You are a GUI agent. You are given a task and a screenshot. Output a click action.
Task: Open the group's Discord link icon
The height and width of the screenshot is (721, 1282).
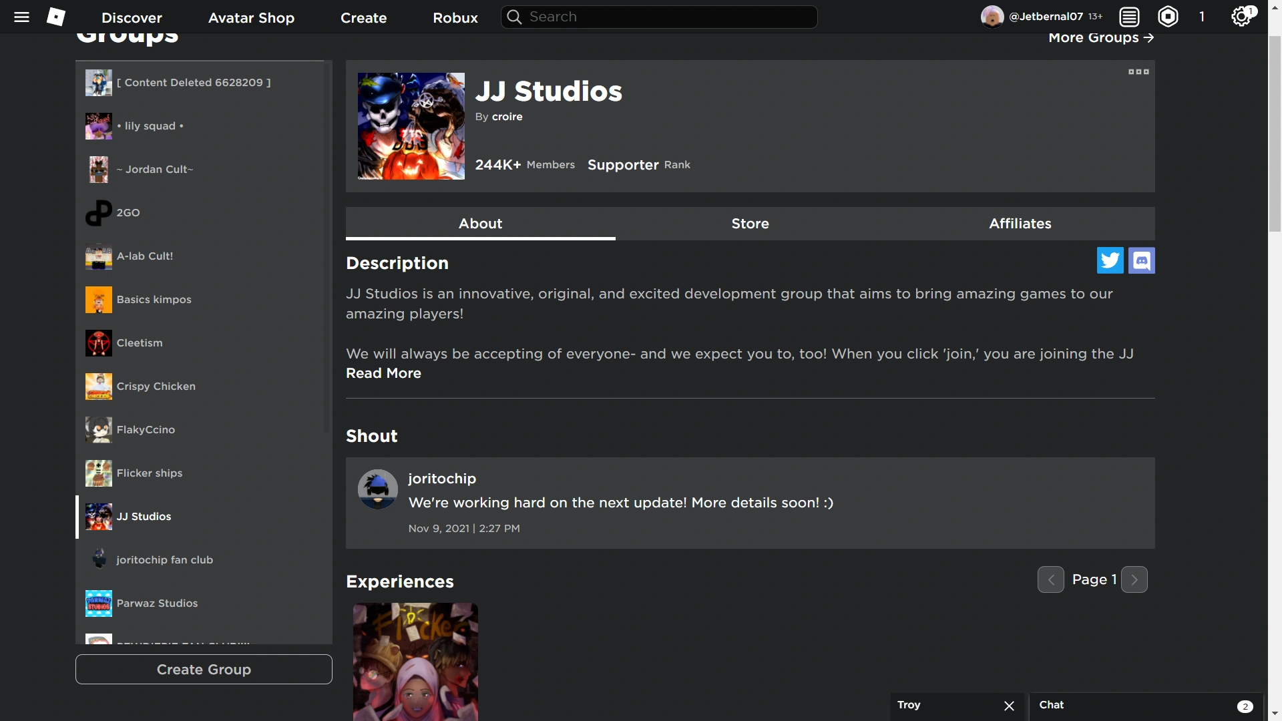pyautogui.click(x=1141, y=261)
